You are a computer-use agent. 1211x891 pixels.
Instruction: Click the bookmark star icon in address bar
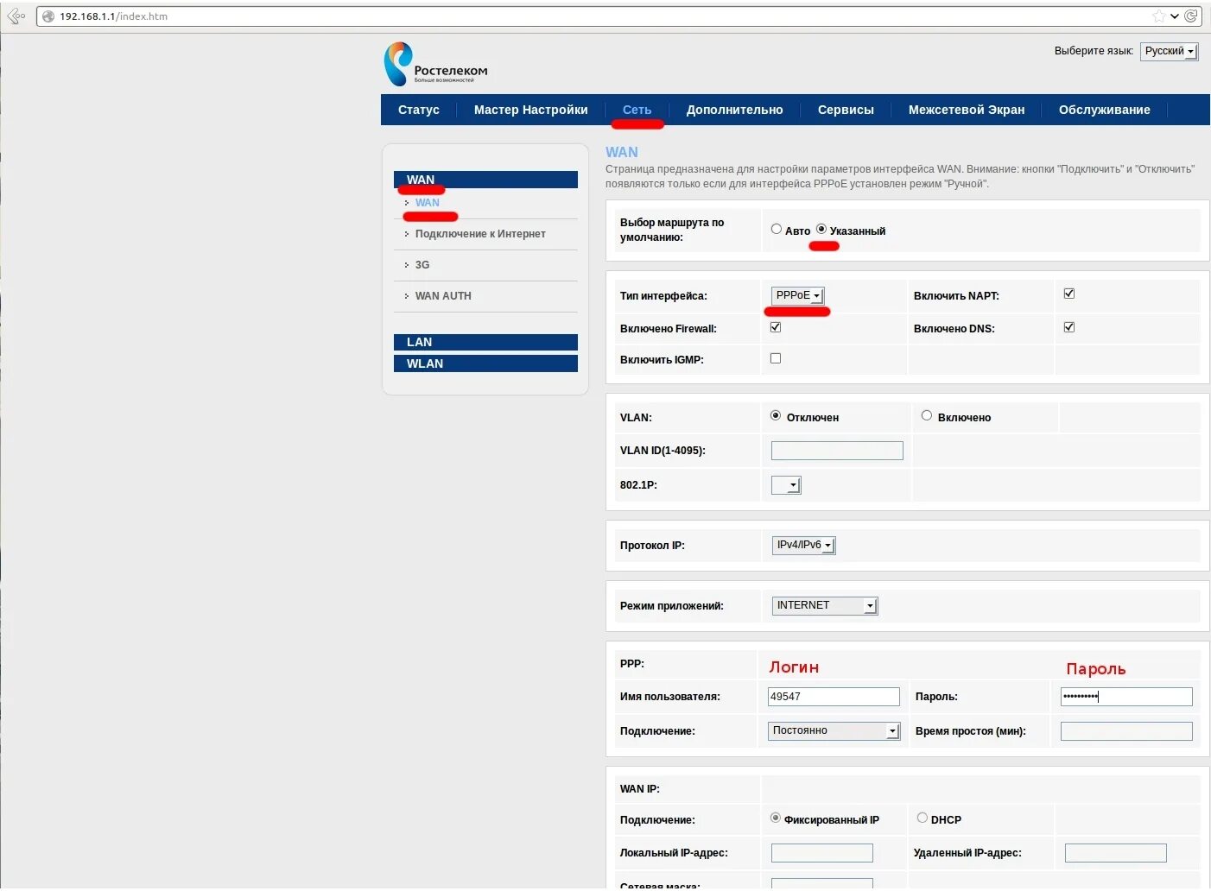point(1159,16)
